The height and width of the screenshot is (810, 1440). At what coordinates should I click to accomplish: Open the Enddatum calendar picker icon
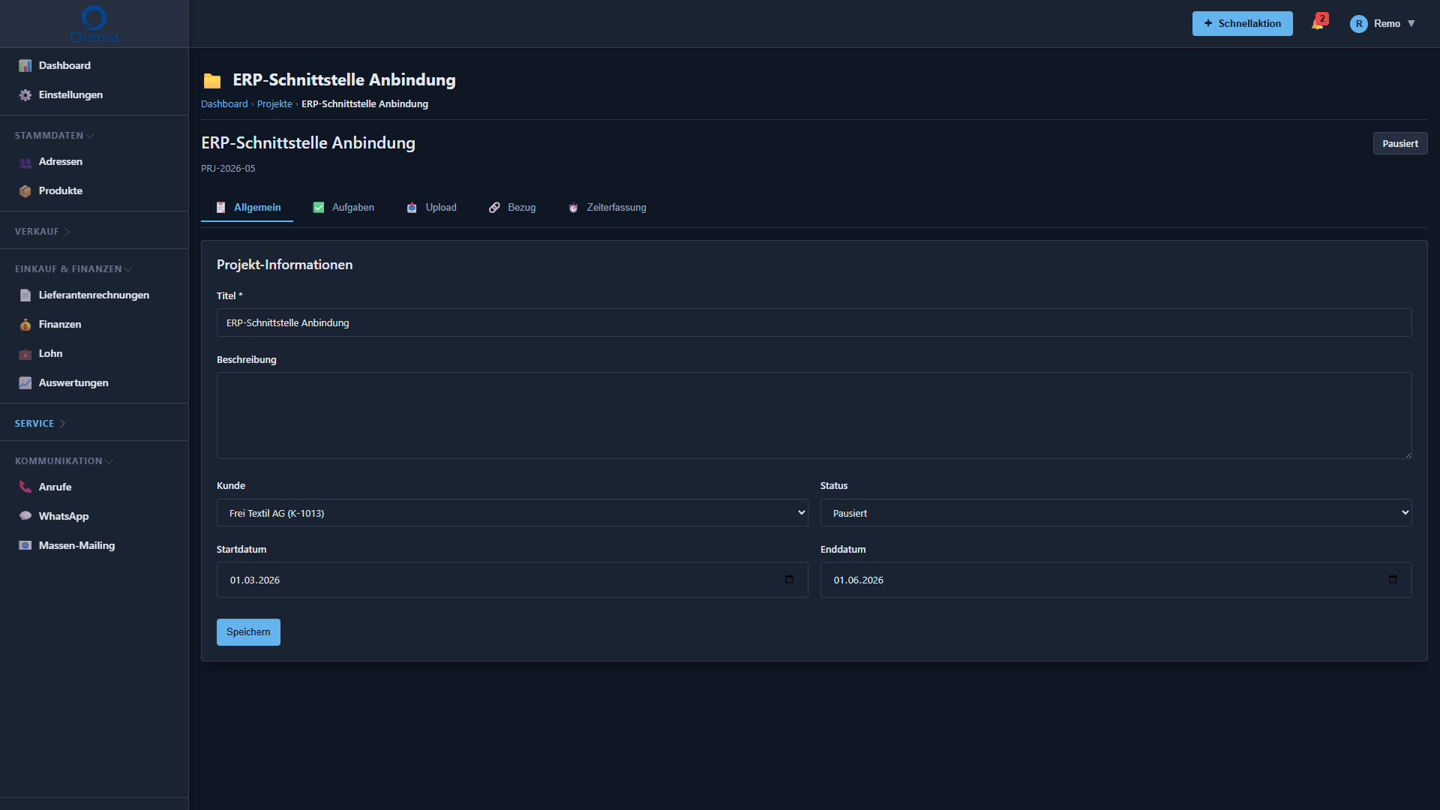coord(1393,580)
